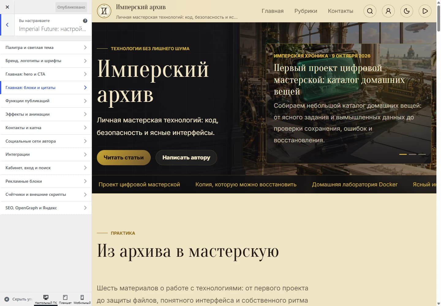Go to the 'Главная' nav item
This screenshot has height=306, width=441.
273,11
